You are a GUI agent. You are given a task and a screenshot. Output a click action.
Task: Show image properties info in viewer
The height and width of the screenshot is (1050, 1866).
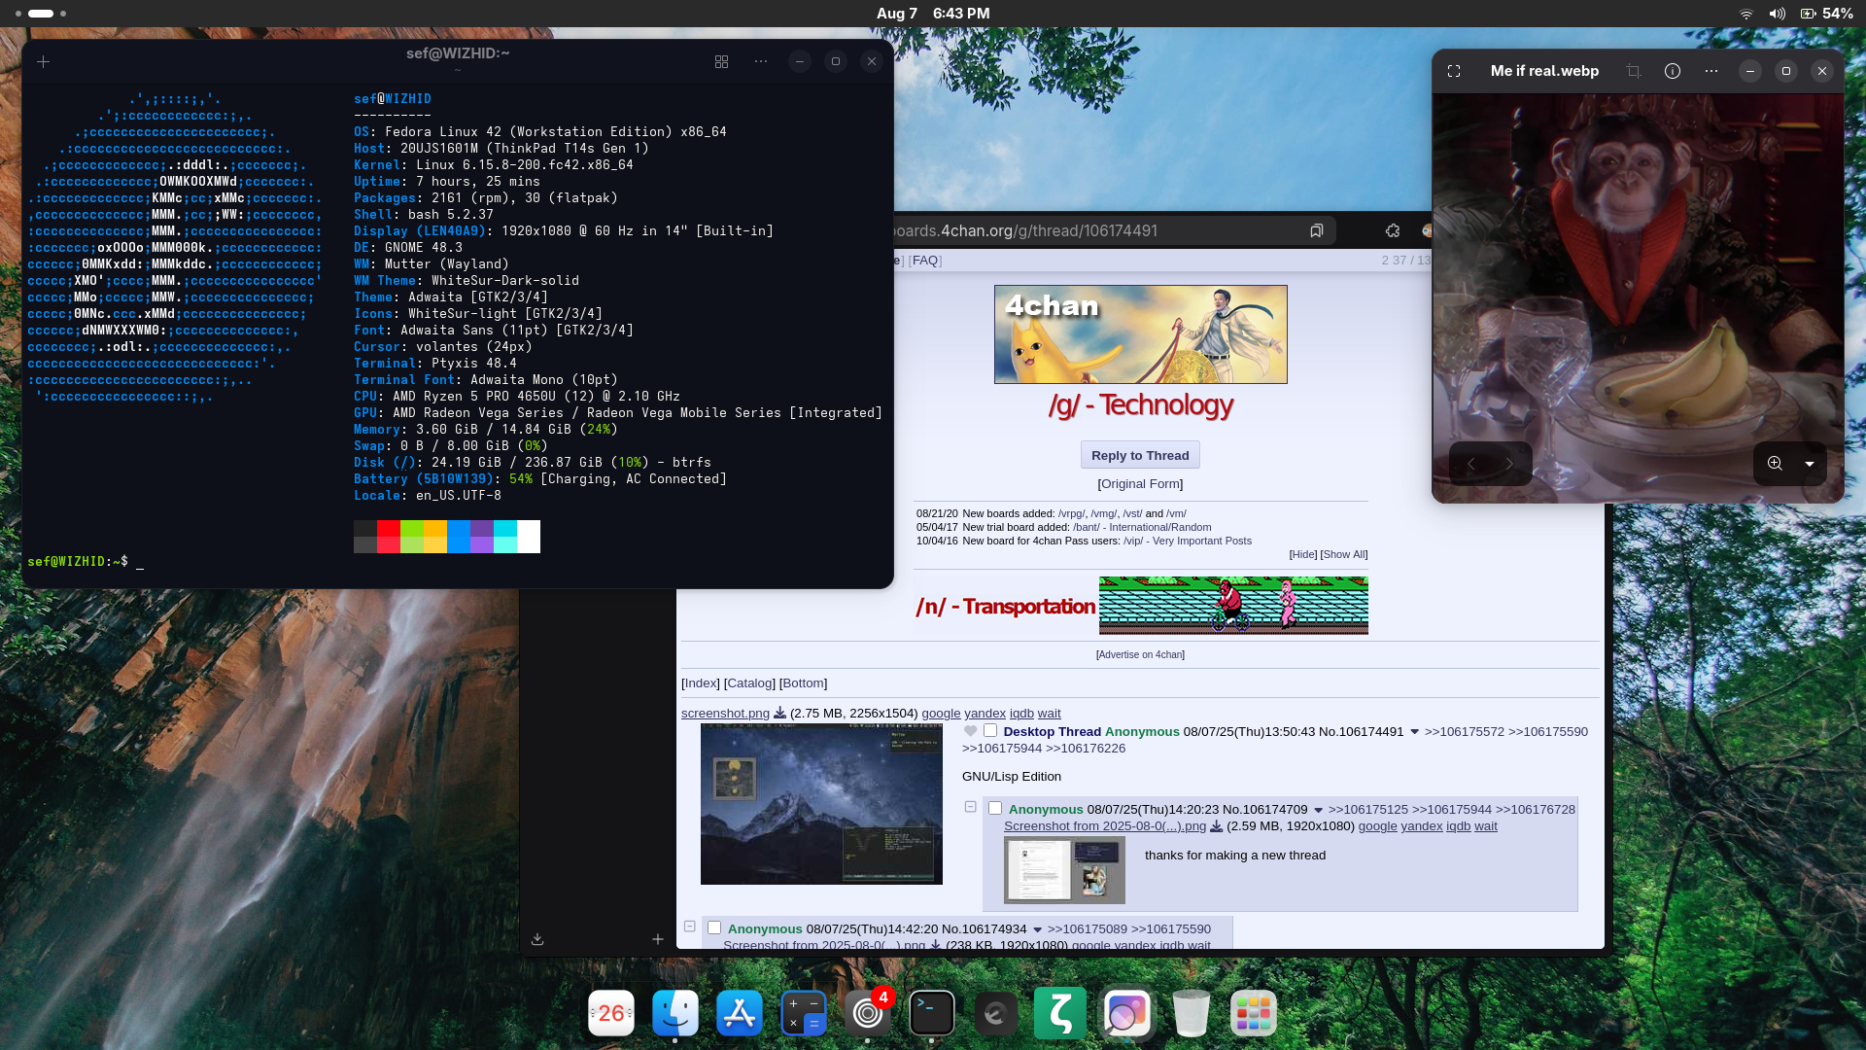coord(1673,71)
